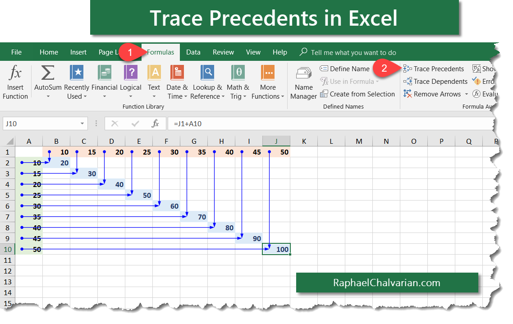Image resolution: width=513 pixels, height=324 pixels.
Task: Click the Error Checking icon
Action: click(476, 81)
